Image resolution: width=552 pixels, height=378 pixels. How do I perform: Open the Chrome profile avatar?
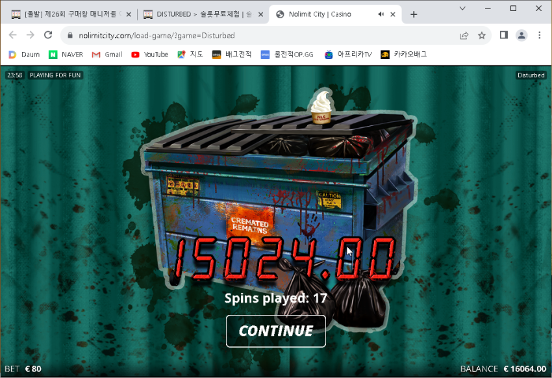(x=521, y=35)
